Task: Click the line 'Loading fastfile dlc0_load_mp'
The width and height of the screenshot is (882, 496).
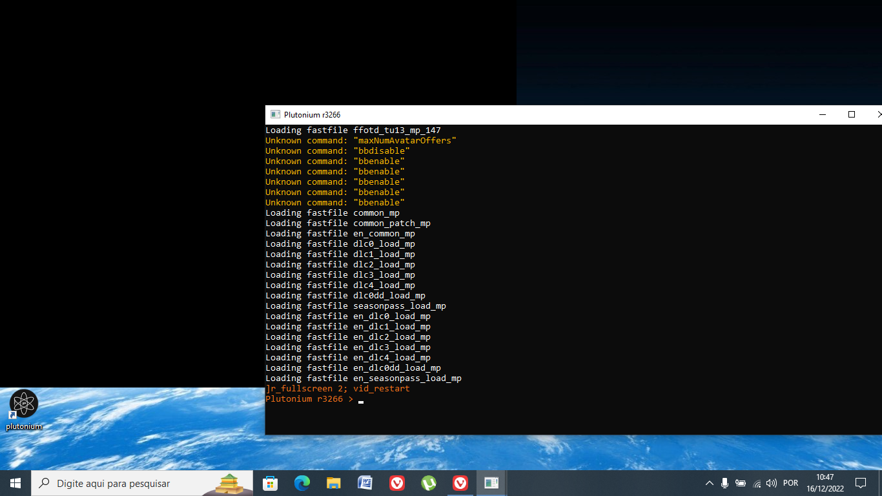Action: pyautogui.click(x=340, y=244)
